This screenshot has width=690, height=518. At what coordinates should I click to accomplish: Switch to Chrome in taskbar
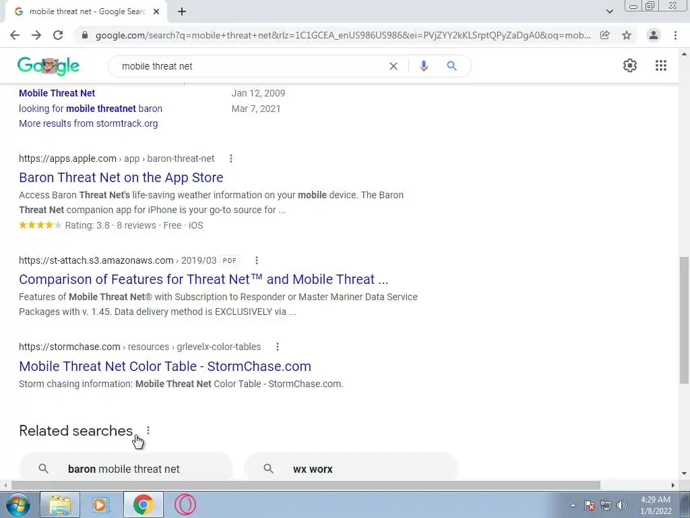tap(143, 505)
